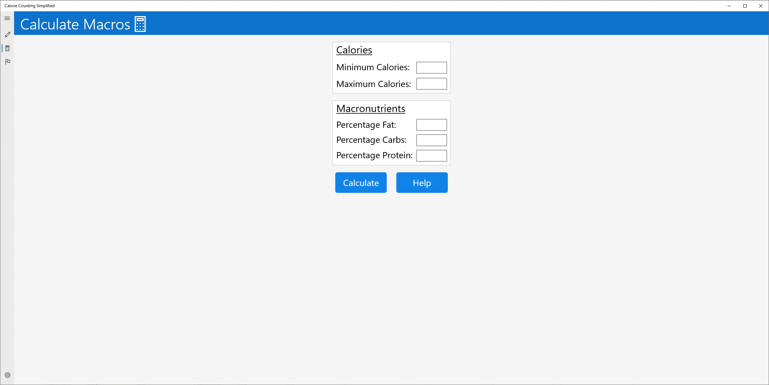The height and width of the screenshot is (385, 769).
Task: Click the Minimum Calories input box
Action: 431,67
